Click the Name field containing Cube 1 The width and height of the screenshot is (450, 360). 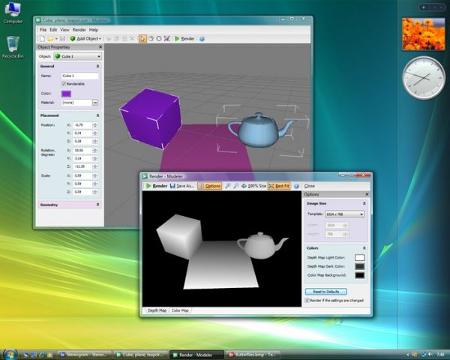point(79,76)
